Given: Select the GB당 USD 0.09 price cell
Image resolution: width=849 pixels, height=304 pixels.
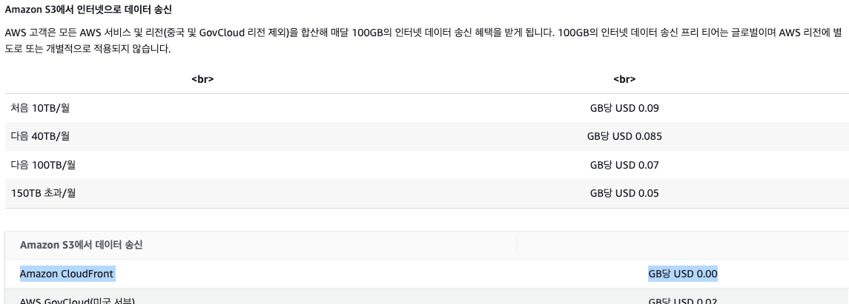Looking at the screenshot, I should [624, 108].
